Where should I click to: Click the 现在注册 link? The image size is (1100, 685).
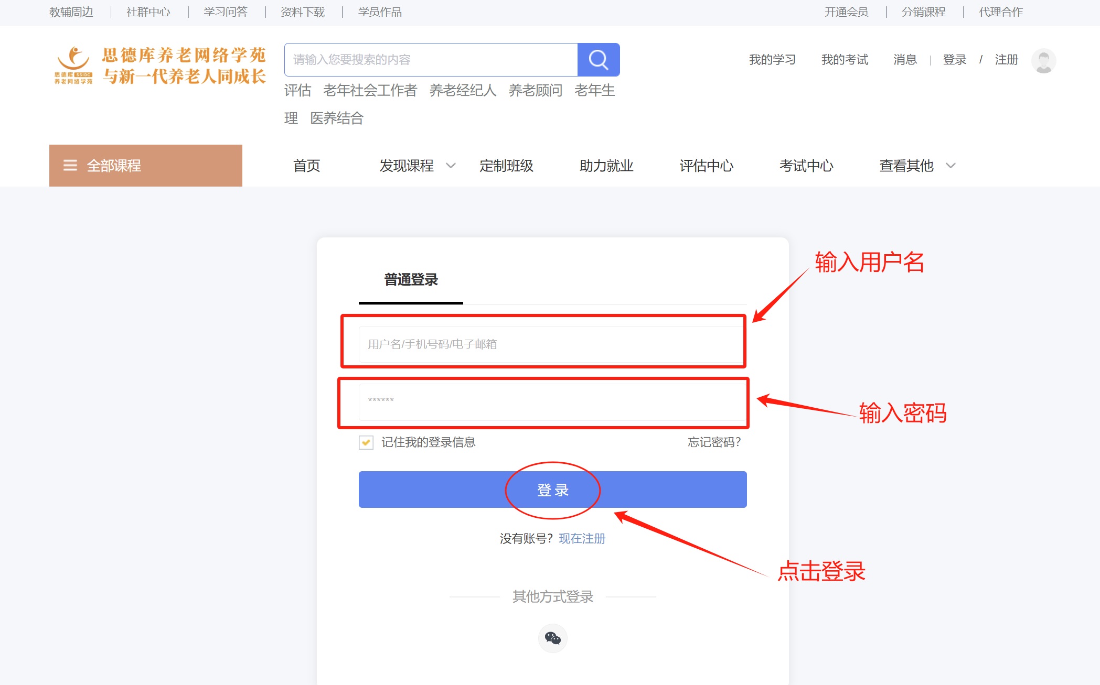pyautogui.click(x=582, y=539)
